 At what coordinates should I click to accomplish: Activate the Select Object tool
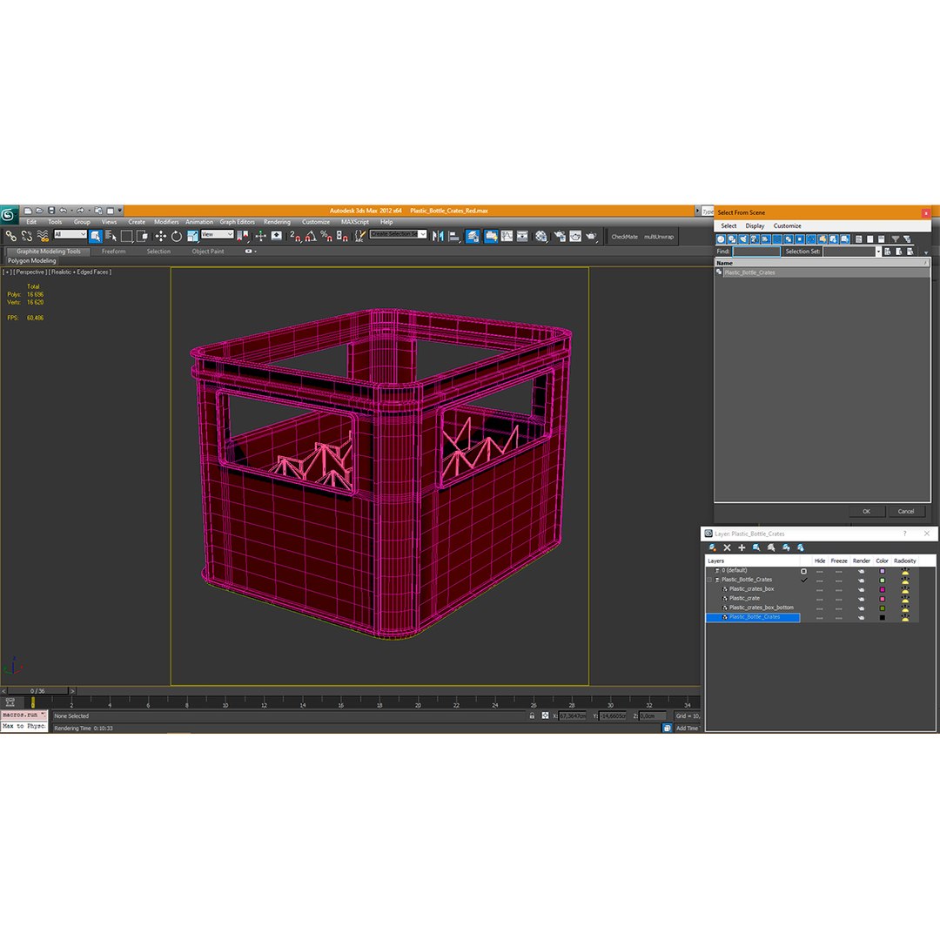click(96, 236)
